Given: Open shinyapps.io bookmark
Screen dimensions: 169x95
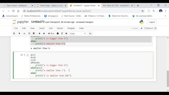Looking at the screenshot, I should pos(51,16).
